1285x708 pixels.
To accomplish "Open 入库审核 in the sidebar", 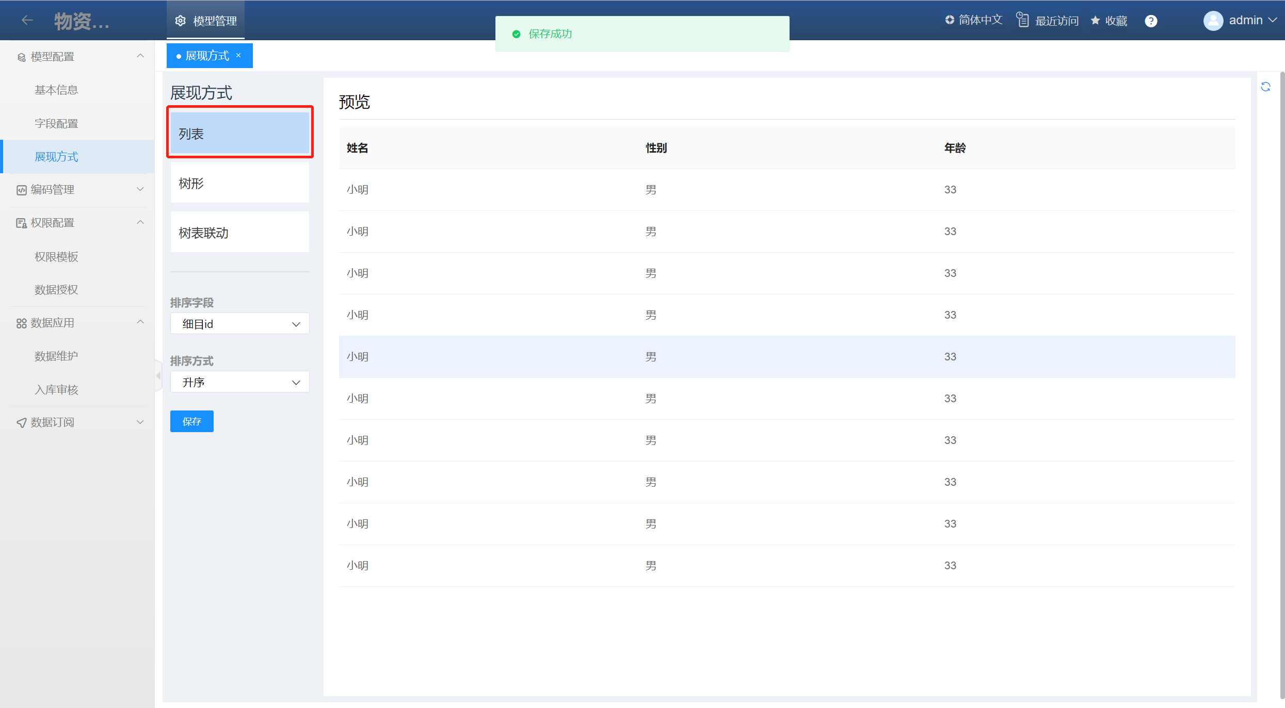I will point(56,390).
